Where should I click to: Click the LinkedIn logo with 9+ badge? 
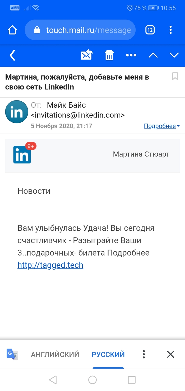pos(23,154)
